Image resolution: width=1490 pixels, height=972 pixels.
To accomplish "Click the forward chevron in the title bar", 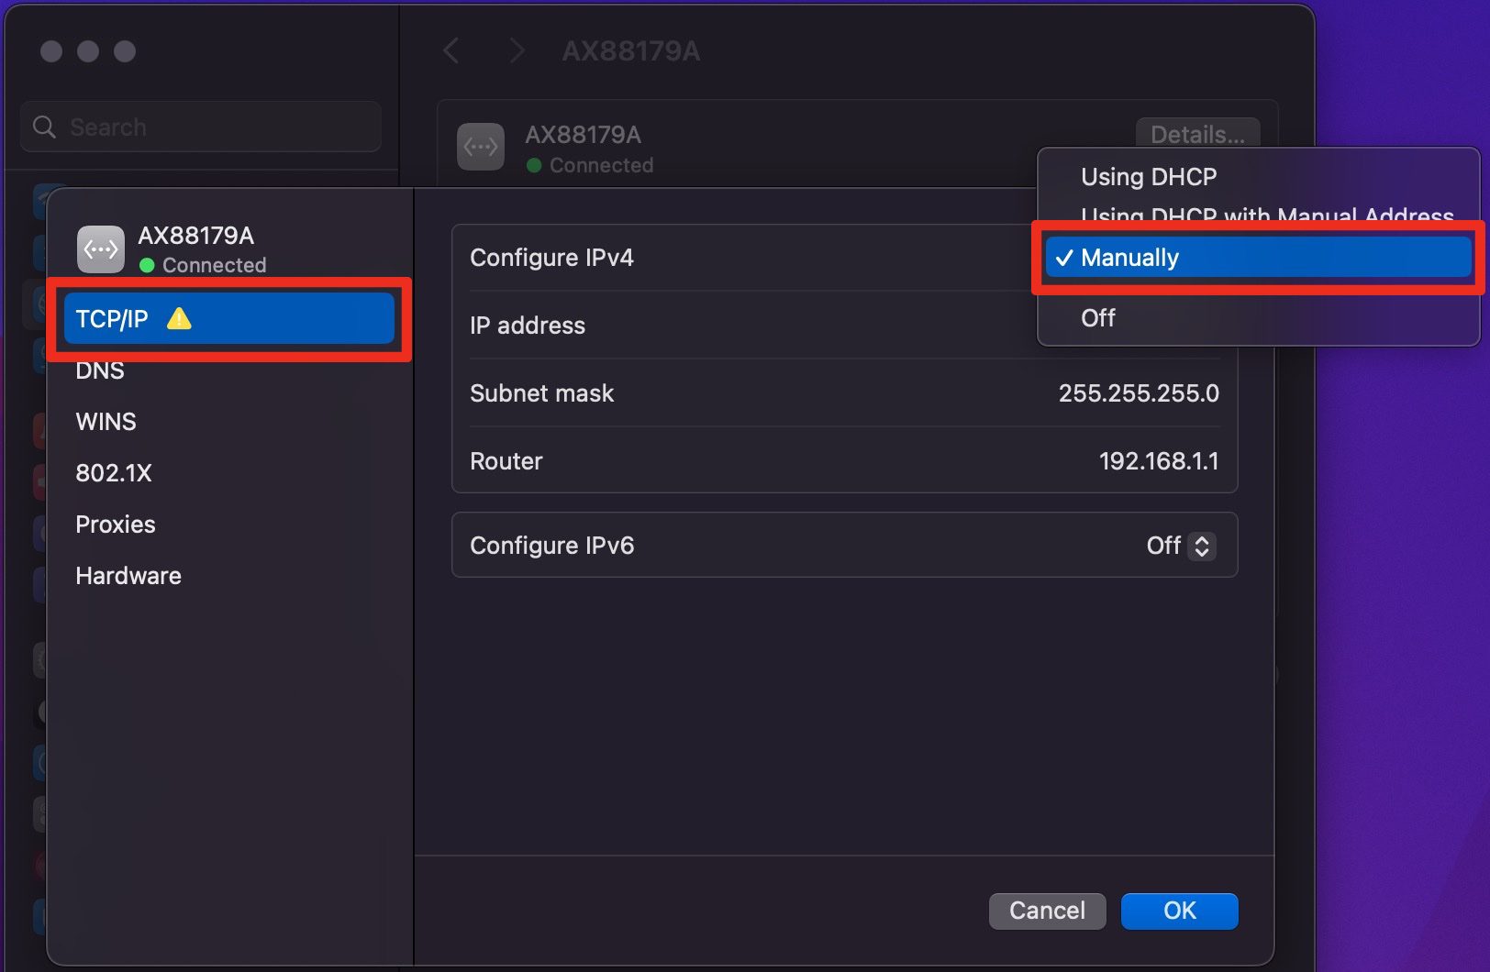I will [x=517, y=50].
